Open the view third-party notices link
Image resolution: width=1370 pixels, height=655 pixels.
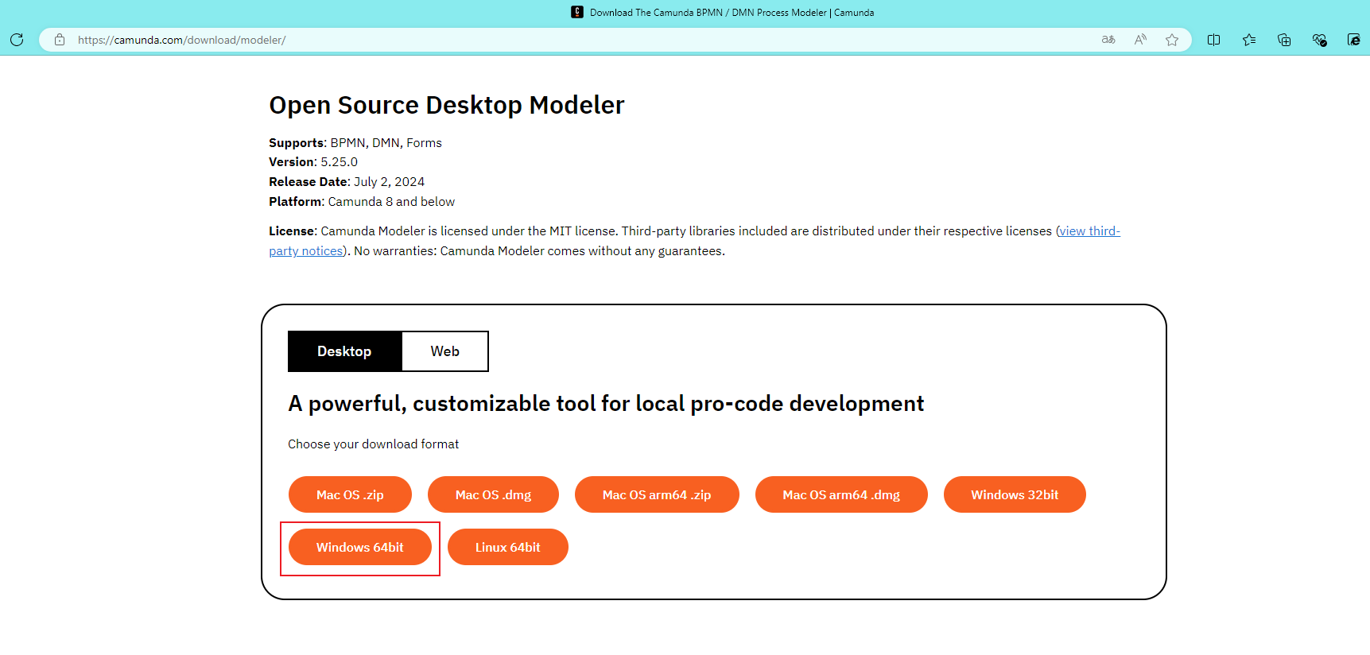pyautogui.click(x=1089, y=231)
